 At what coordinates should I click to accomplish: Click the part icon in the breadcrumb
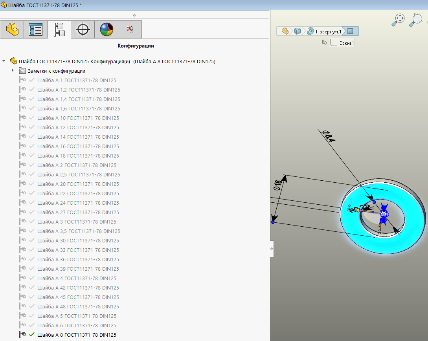tap(285, 31)
